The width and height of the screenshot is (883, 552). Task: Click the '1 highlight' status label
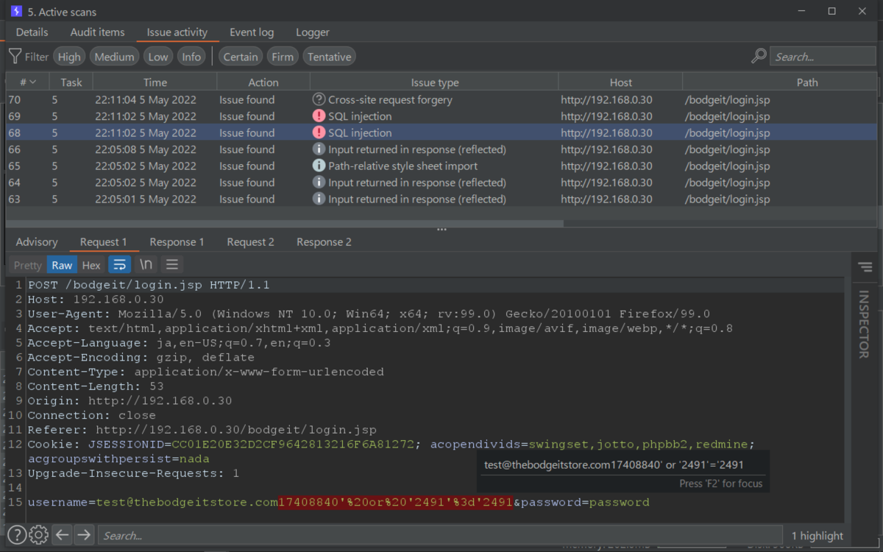pos(818,536)
